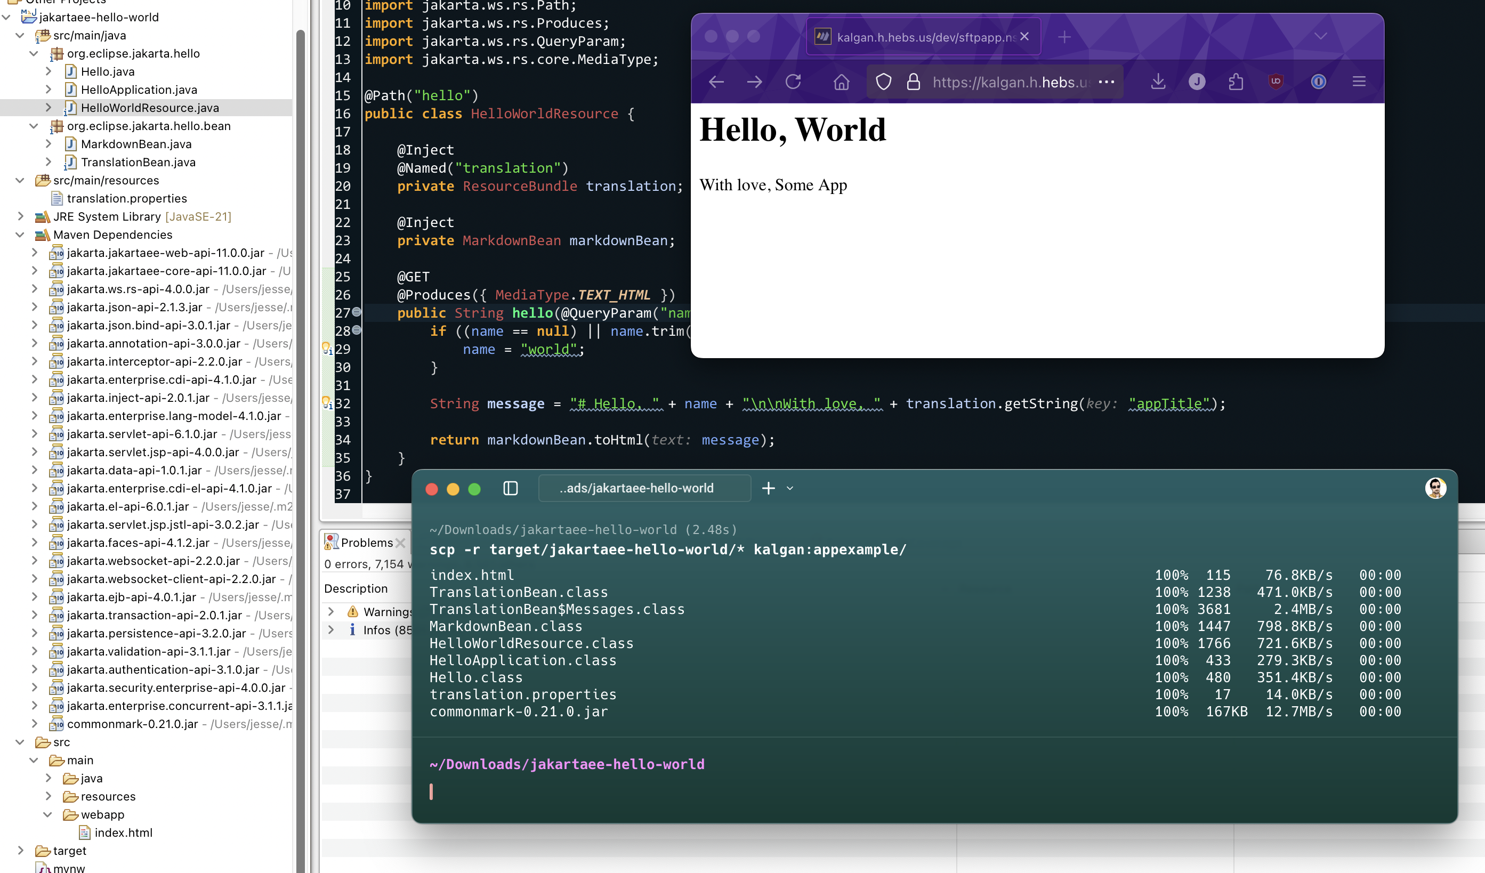
Task: Click the terminal path ~/Downloads/jakartaee-hello-world prompt
Action: (x=568, y=764)
